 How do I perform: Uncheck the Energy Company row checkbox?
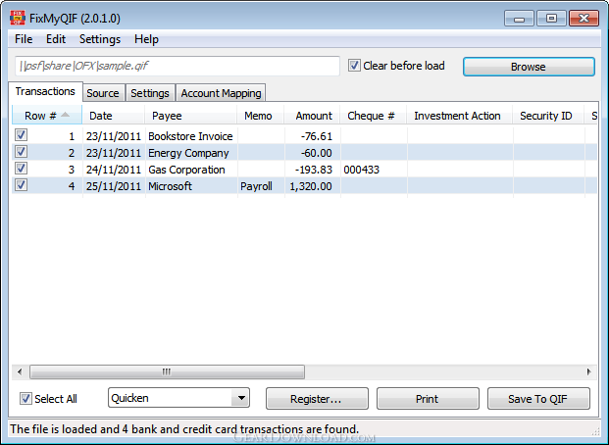pyautogui.click(x=21, y=152)
